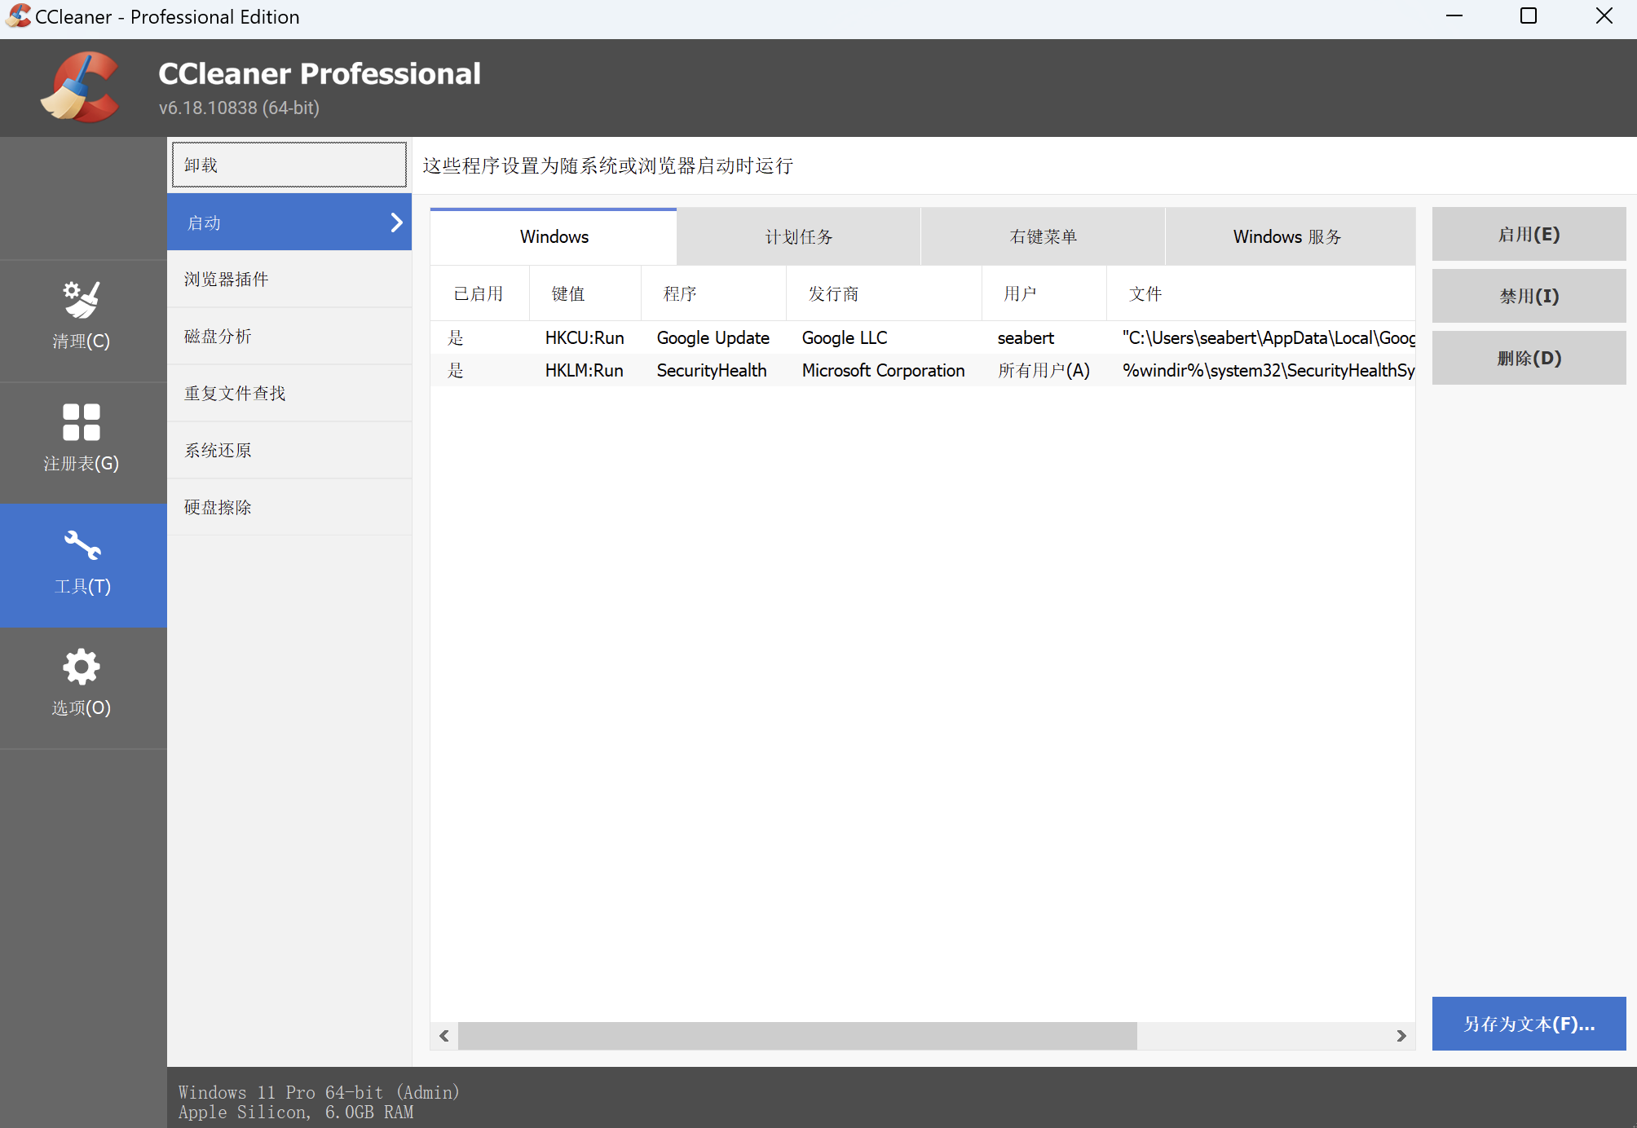Click the Google Update file path cell
This screenshot has width=1637, height=1128.
pyautogui.click(x=1269, y=337)
